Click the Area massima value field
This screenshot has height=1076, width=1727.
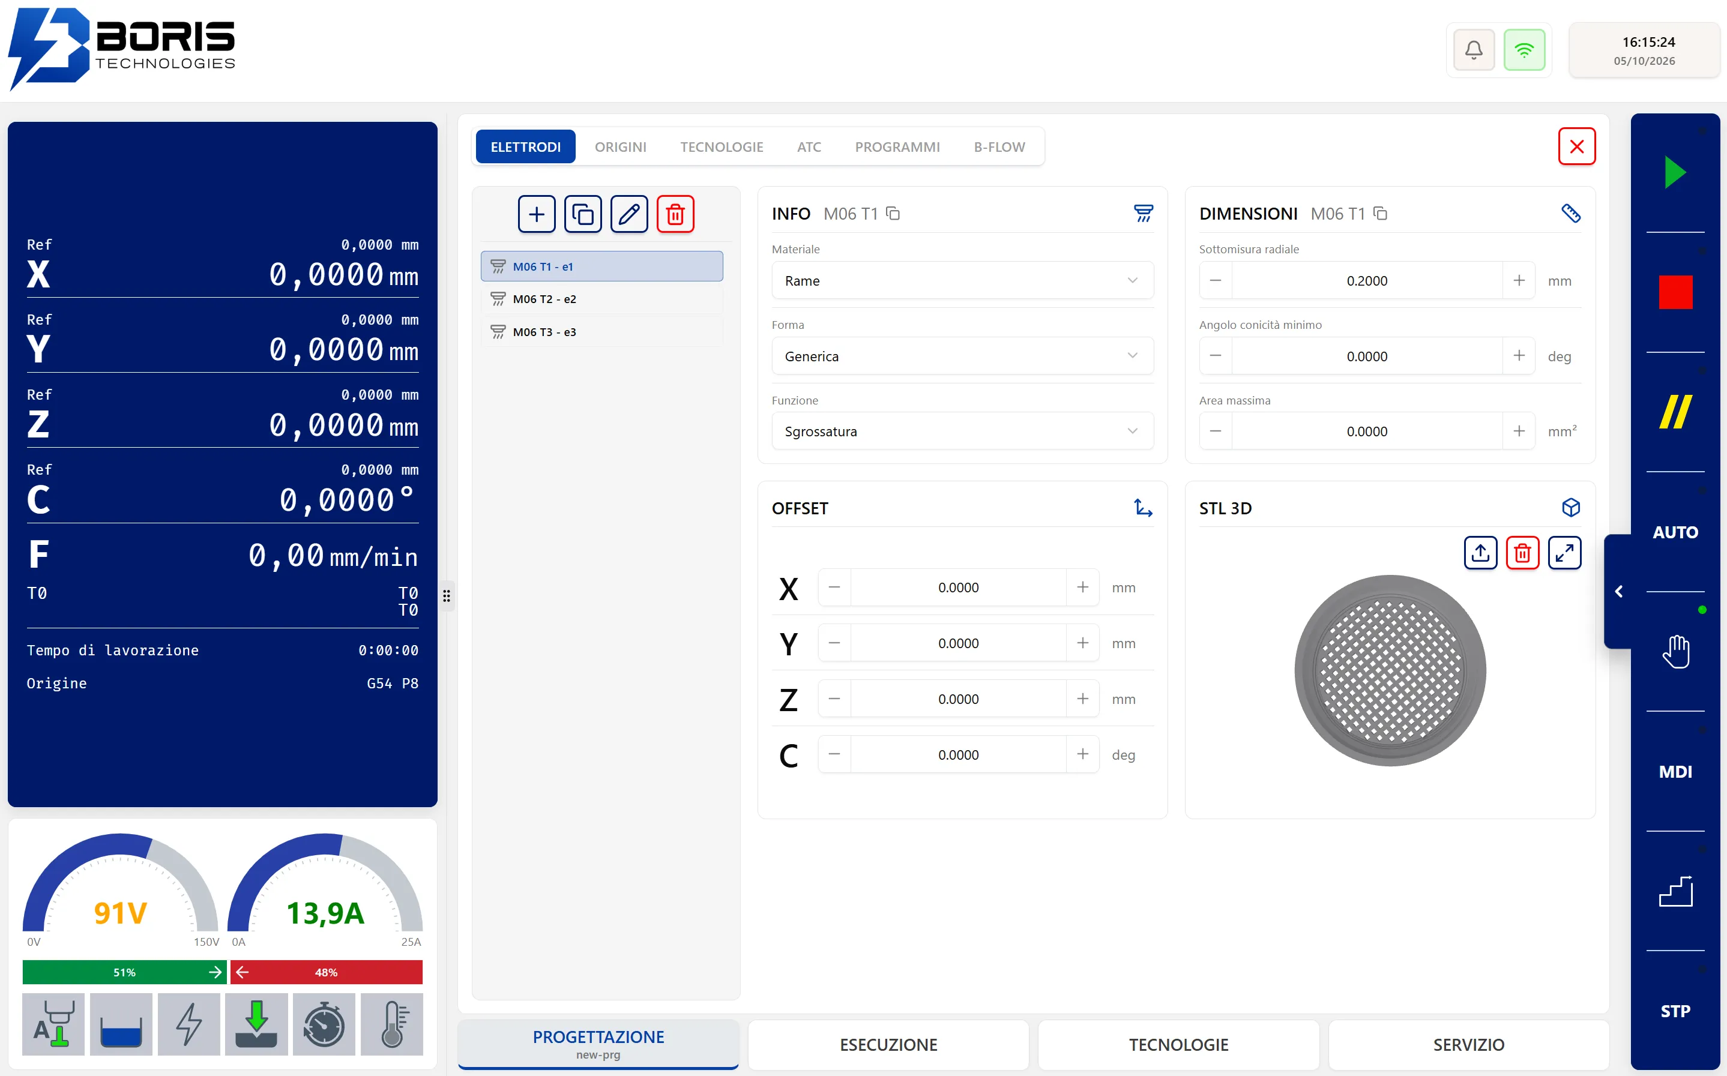(x=1366, y=431)
